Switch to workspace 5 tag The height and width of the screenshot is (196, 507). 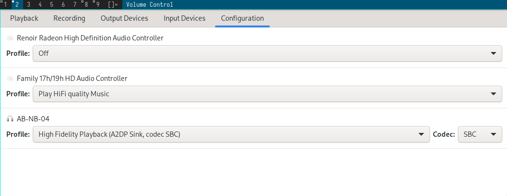52,4
